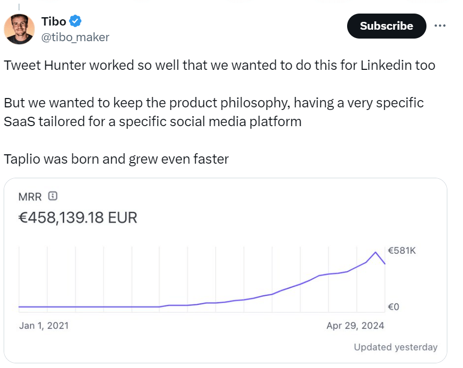Image resolution: width=463 pixels, height=368 pixels.
Task: Open the @tibo_maker handle link
Action: [x=75, y=37]
